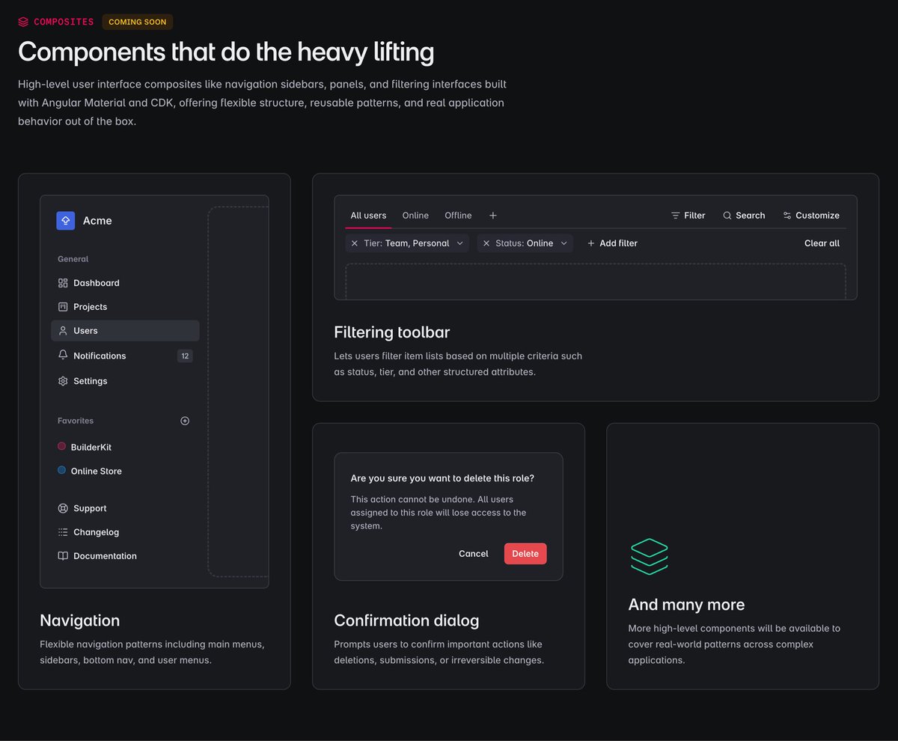898x741 pixels.
Task: Click the BuilderKit red color dot
Action: (x=61, y=446)
